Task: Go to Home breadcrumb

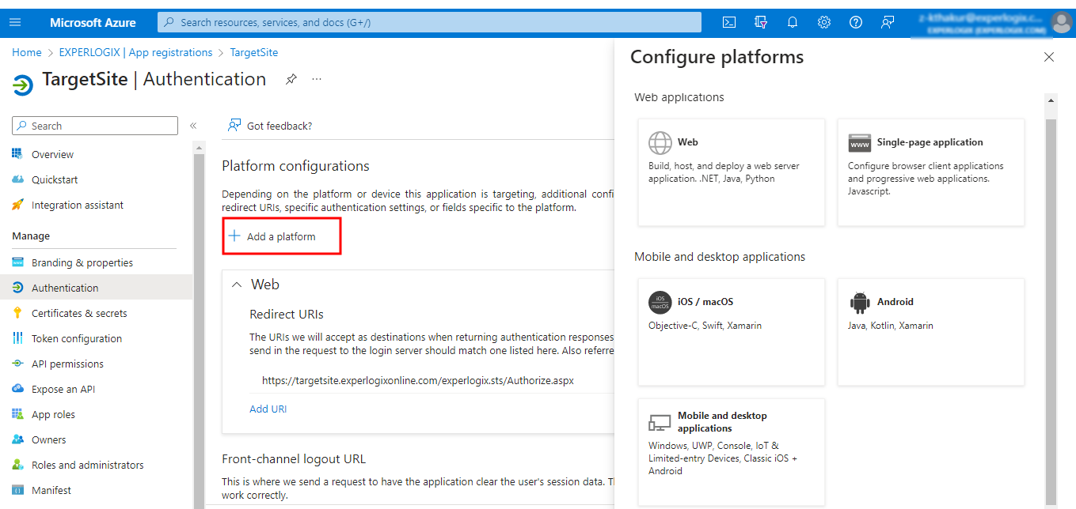Action: [x=27, y=52]
